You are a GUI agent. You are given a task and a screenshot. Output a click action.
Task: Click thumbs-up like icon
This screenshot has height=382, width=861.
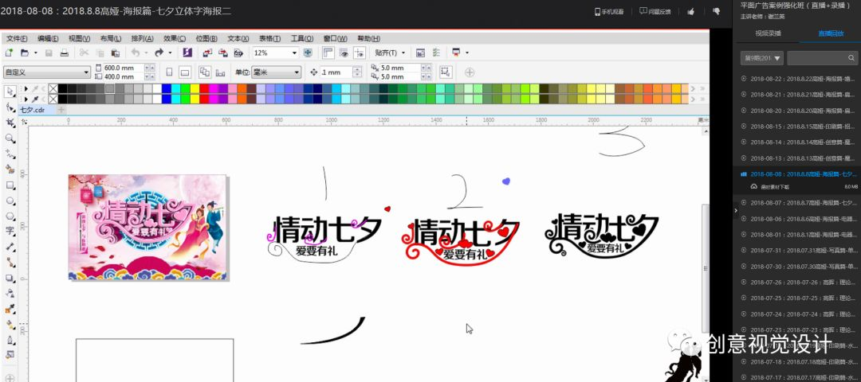(x=691, y=11)
